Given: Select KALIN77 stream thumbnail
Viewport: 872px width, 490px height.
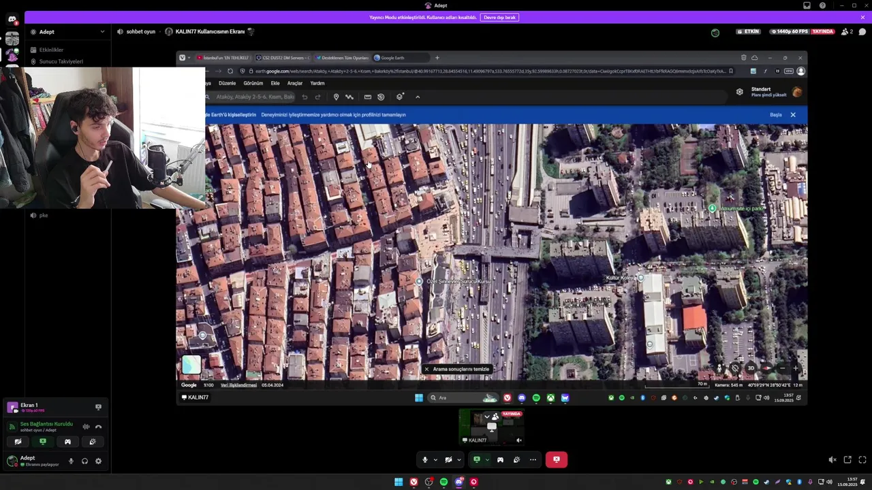Looking at the screenshot, I should point(491,427).
